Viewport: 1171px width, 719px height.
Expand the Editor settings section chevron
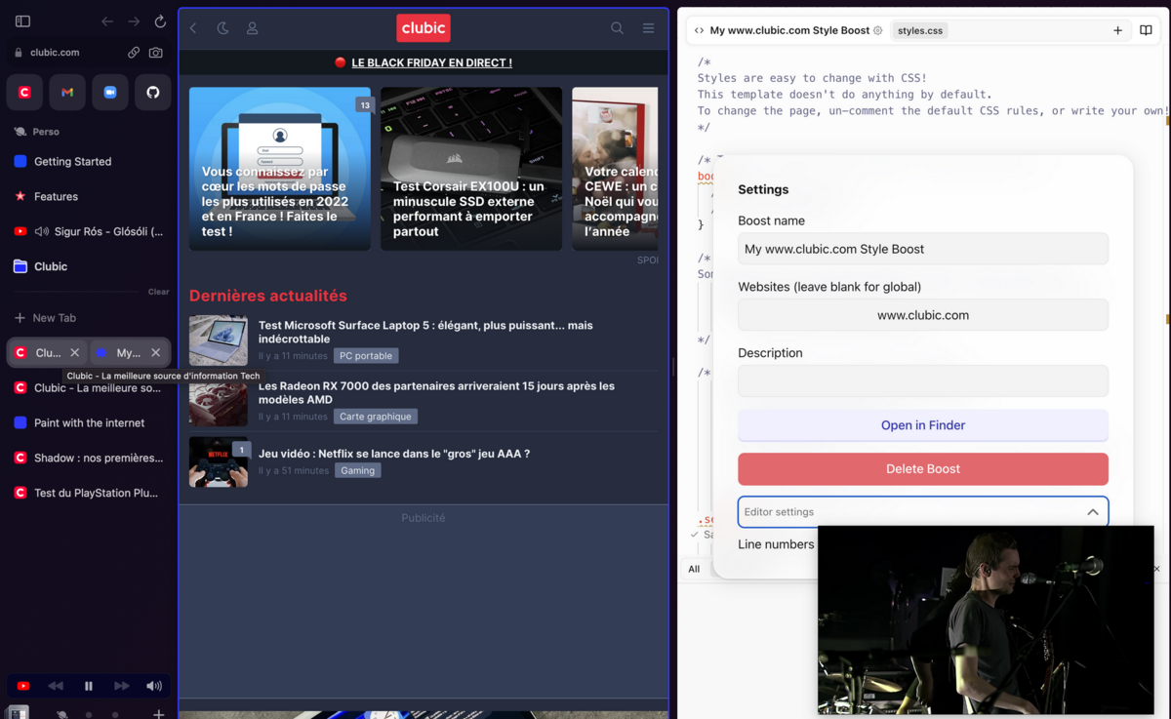click(1093, 512)
